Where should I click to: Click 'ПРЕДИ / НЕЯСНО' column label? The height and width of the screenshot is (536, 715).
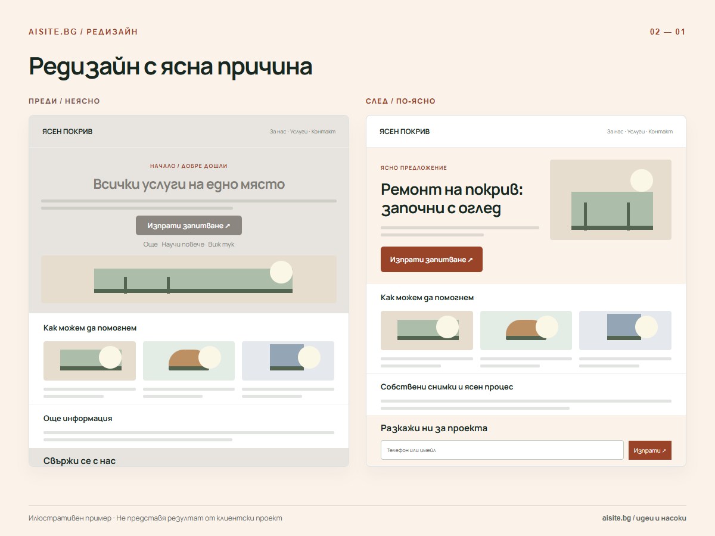(x=64, y=101)
